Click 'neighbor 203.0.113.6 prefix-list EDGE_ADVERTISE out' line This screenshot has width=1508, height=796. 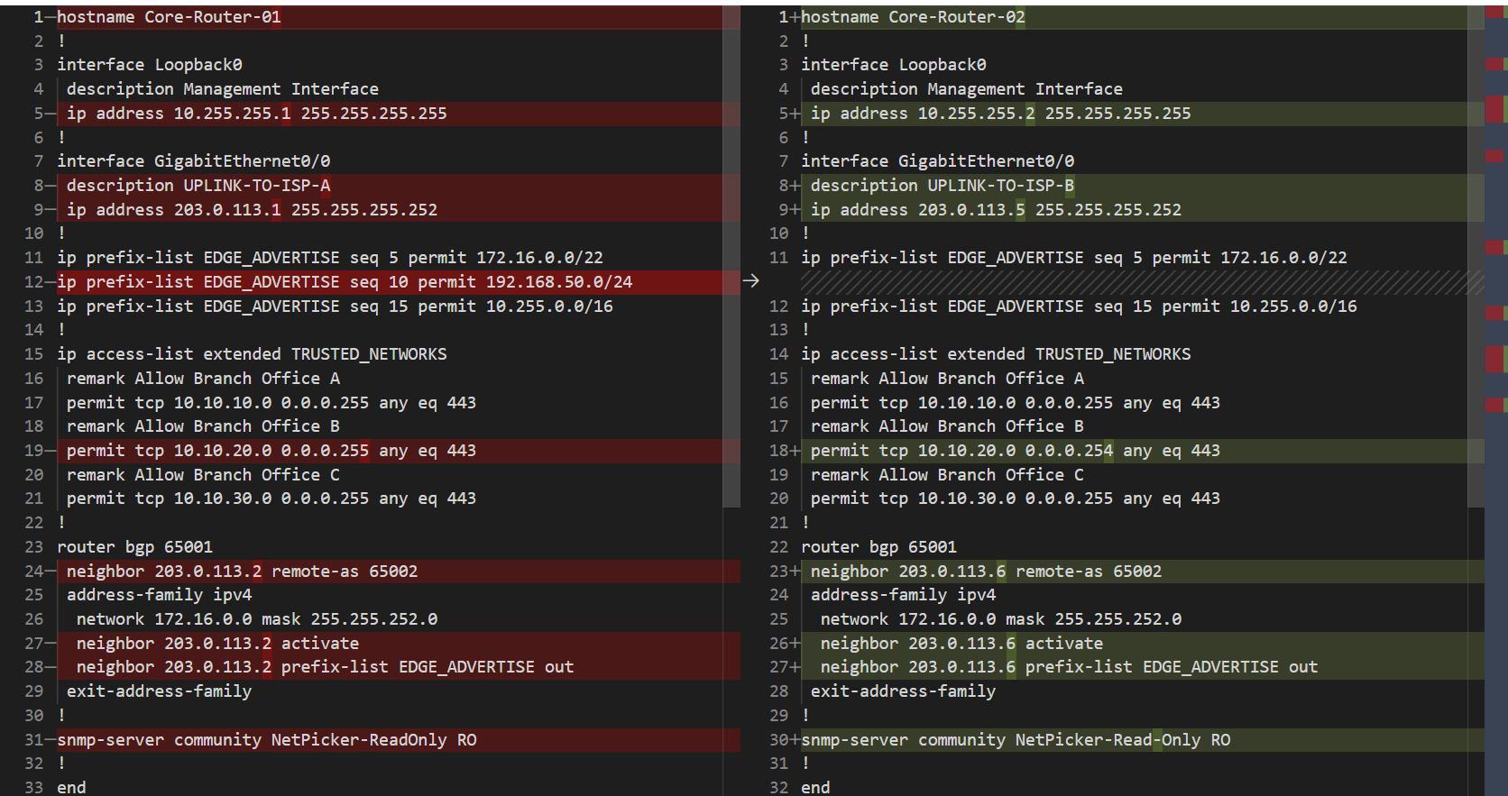coord(1069,667)
